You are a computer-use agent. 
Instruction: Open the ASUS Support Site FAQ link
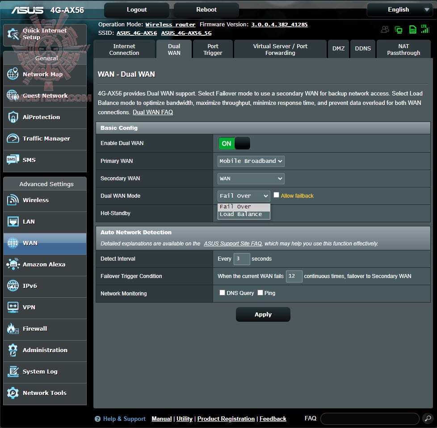pos(233,244)
